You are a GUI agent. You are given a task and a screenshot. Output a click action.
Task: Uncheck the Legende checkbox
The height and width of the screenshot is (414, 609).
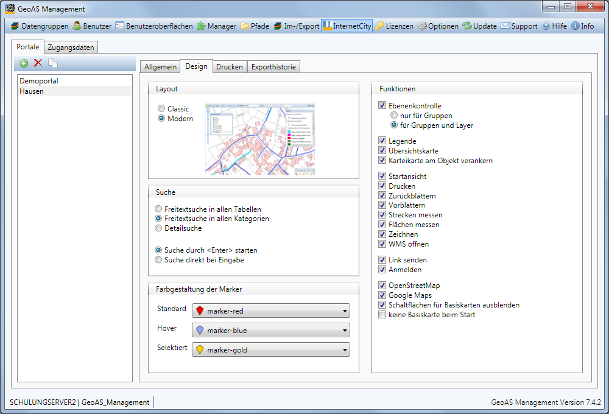point(382,141)
